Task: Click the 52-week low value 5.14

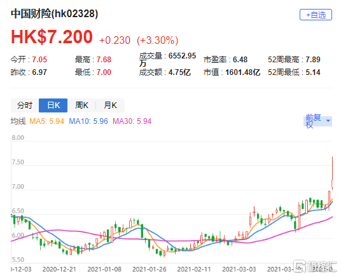Action: point(313,72)
